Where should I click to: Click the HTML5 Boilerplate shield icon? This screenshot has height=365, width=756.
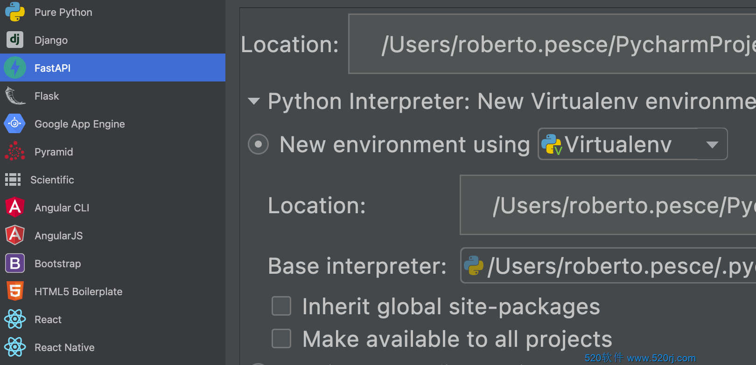[x=15, y=291]
